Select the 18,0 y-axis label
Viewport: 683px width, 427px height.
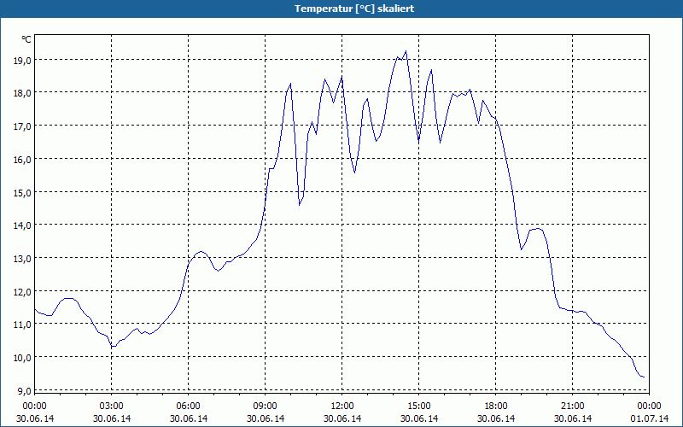coord(22,93)
